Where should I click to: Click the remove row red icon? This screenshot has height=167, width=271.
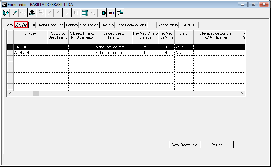click(111, 13)
